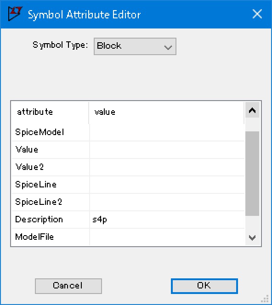
Task: Confirm with the OK button
Action: click(204, 286)
